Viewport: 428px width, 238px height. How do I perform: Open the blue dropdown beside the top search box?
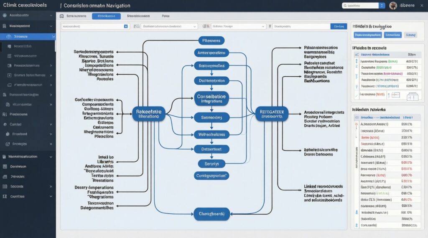point(382,5)
